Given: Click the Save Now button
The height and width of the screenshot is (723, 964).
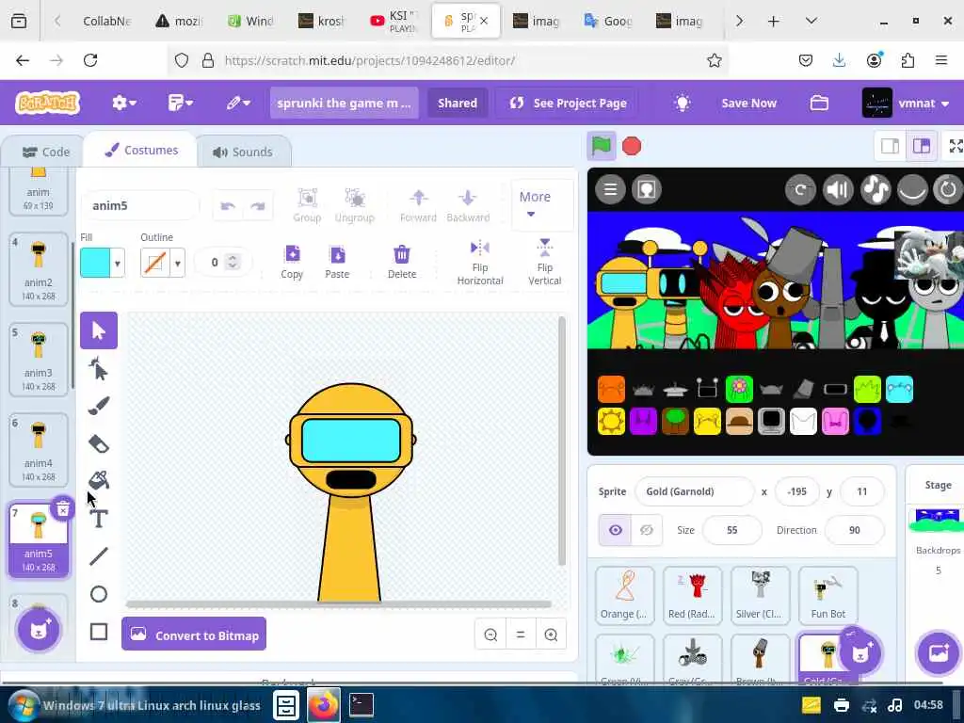Looking at the screenshot, I should tap(748, 103).
